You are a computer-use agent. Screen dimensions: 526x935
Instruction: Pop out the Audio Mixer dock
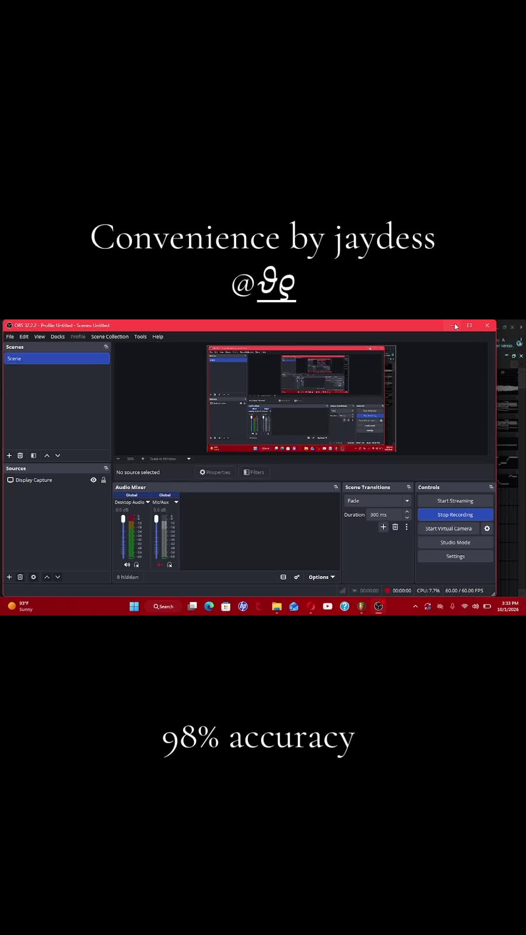pyautogui.click(x=336, y=487)
